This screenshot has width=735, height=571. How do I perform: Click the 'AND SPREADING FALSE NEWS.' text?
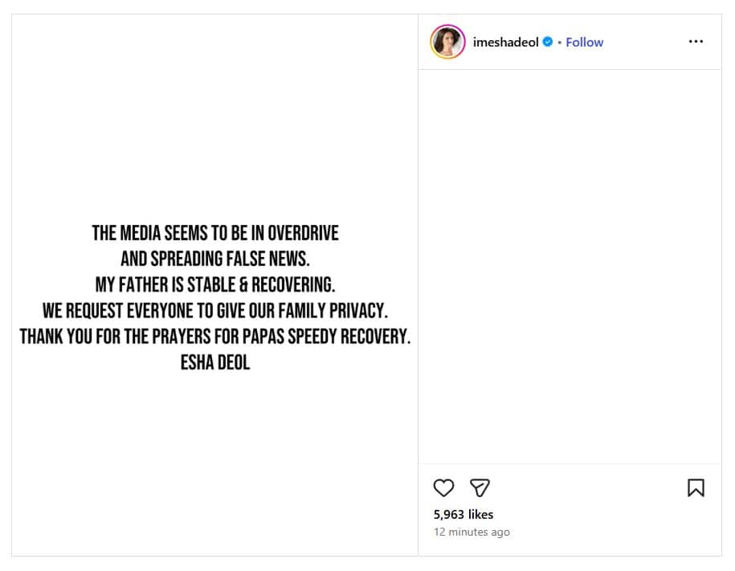tap(214, 259)
